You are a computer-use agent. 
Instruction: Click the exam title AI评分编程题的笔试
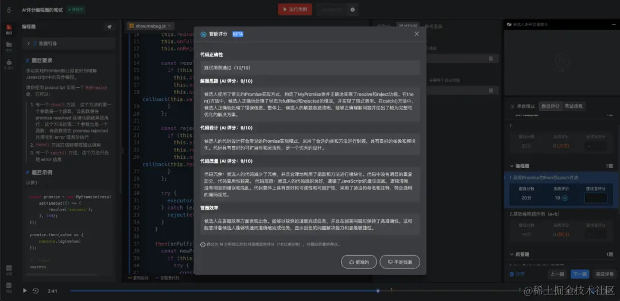coord(42,10)
